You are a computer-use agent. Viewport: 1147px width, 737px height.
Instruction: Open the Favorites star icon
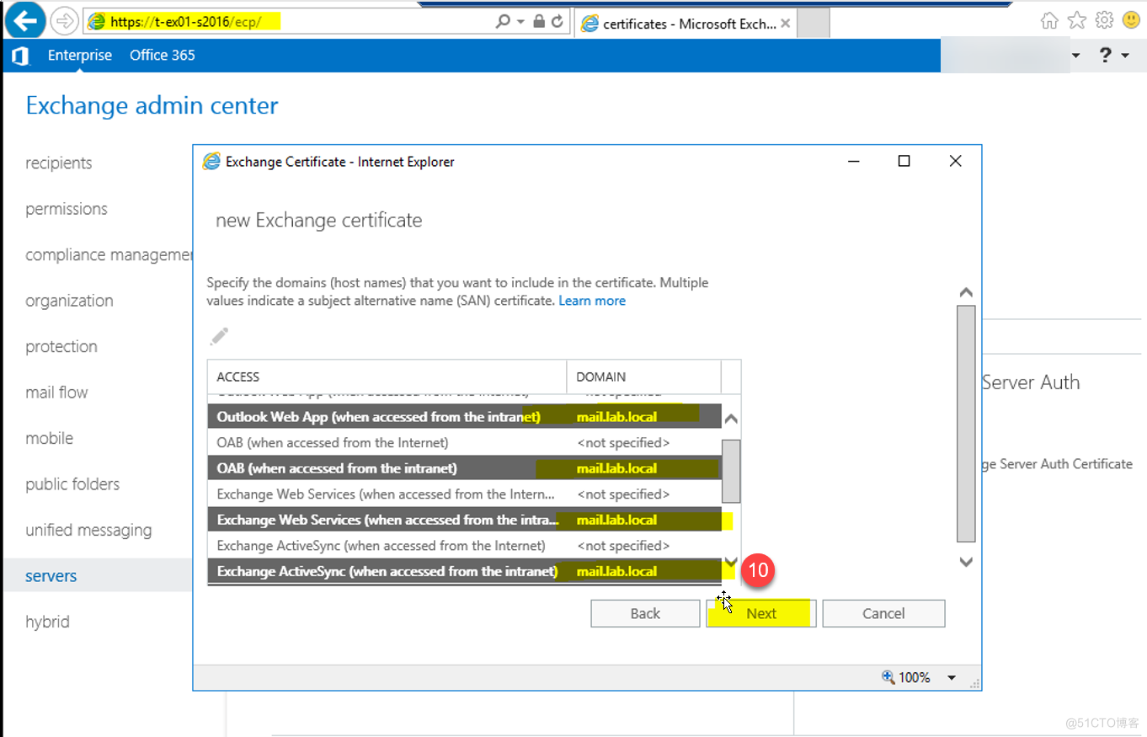[x=1076, y=20]
